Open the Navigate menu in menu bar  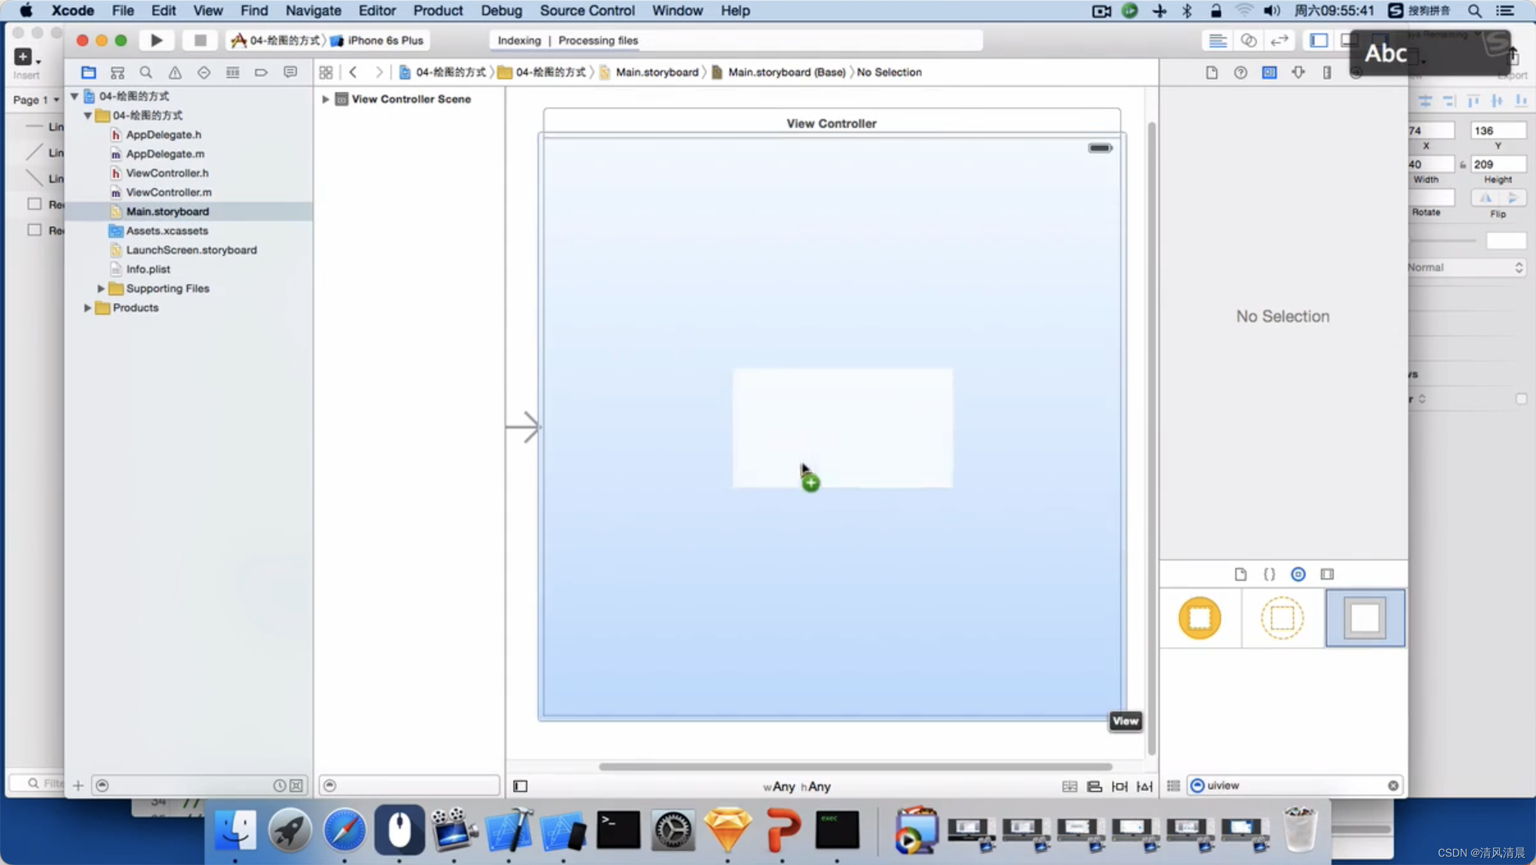312,10
